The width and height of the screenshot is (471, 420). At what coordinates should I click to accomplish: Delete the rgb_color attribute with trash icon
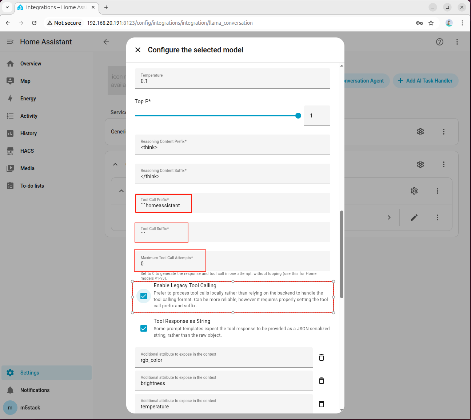tap(322, 357)
